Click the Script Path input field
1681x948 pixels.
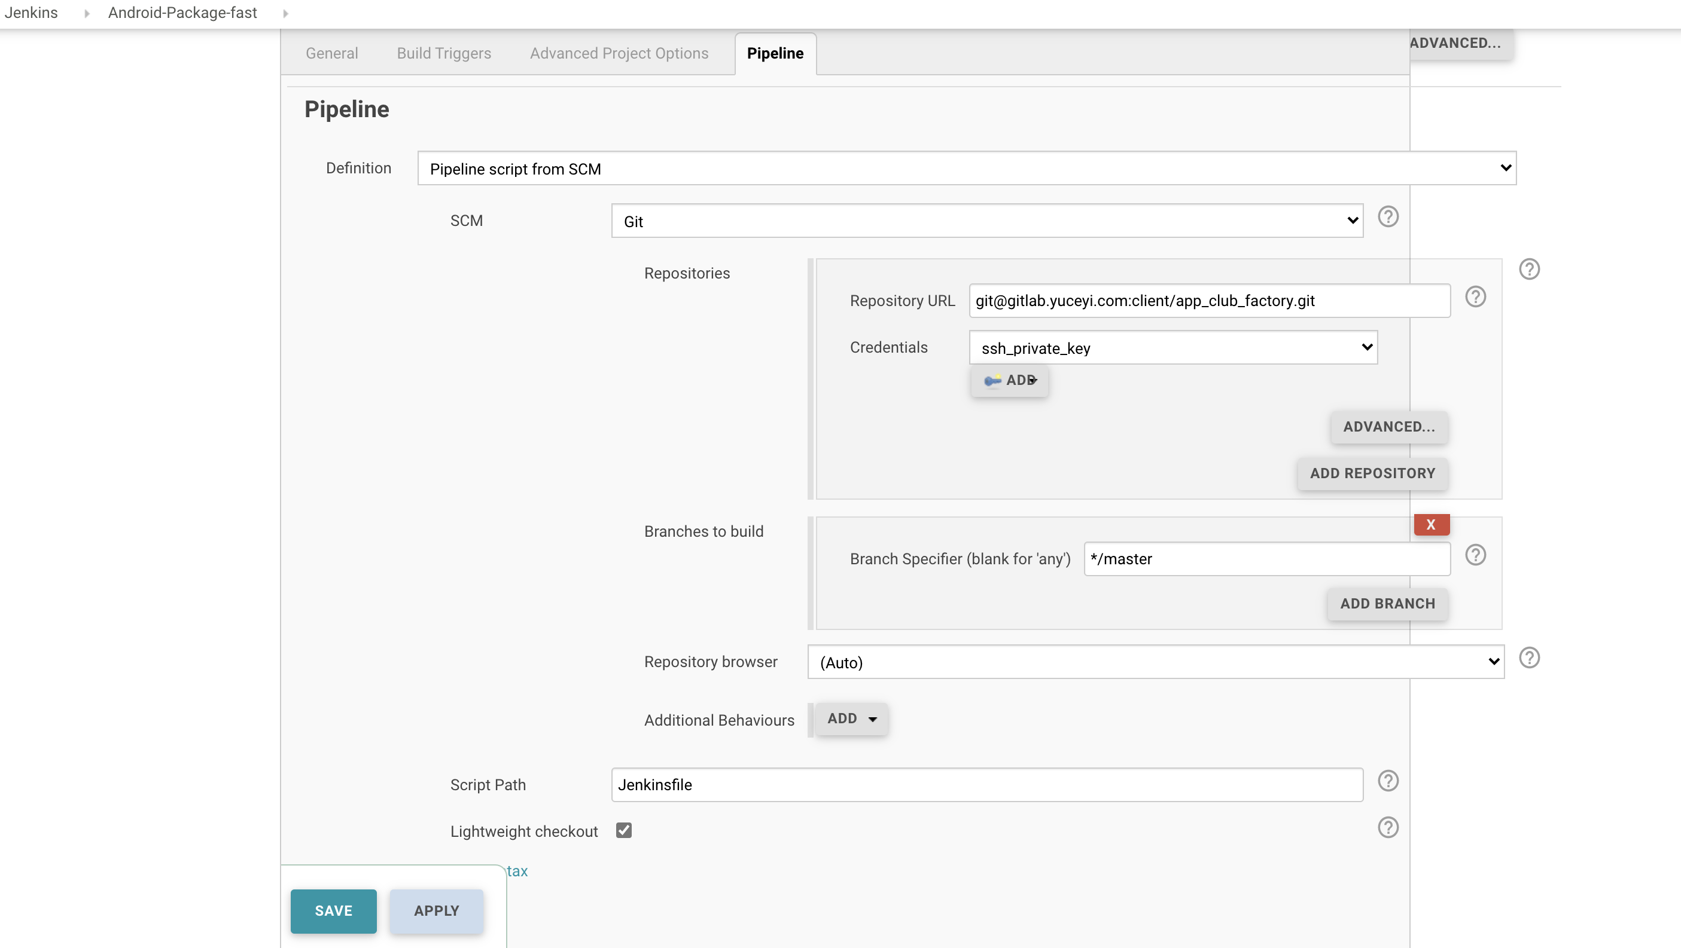pos(986,784)
